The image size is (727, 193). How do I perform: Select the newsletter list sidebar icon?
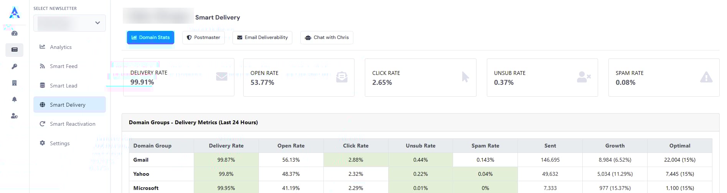pos(15,50)
